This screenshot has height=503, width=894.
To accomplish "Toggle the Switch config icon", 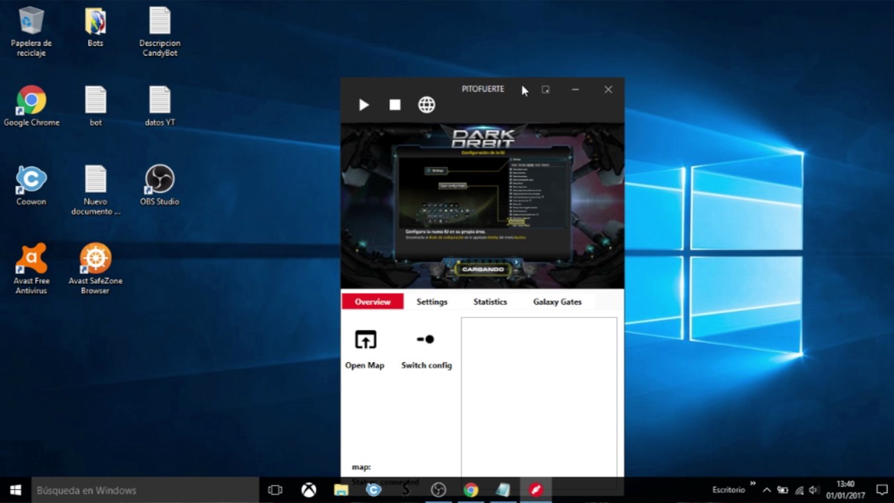I will pos(425,340).
